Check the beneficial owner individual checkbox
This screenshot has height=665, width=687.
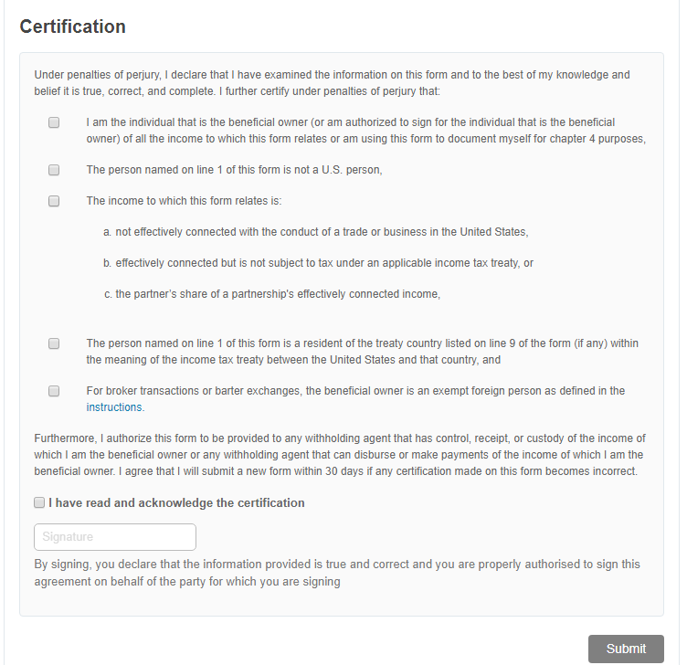[x=54, y=122]
